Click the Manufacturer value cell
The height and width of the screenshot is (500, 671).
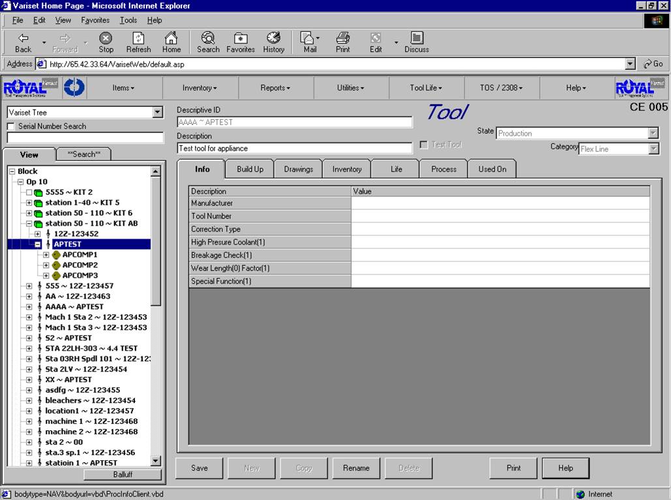pyautogui.click(x=500, y=203)
